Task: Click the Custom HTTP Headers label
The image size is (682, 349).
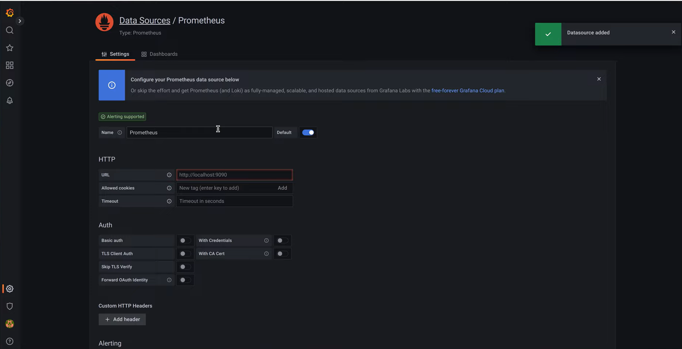Action: pos(125,306)
